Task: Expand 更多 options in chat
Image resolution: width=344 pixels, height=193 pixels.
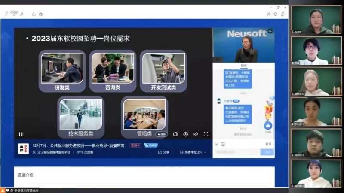Action: [x=269, y=144]
